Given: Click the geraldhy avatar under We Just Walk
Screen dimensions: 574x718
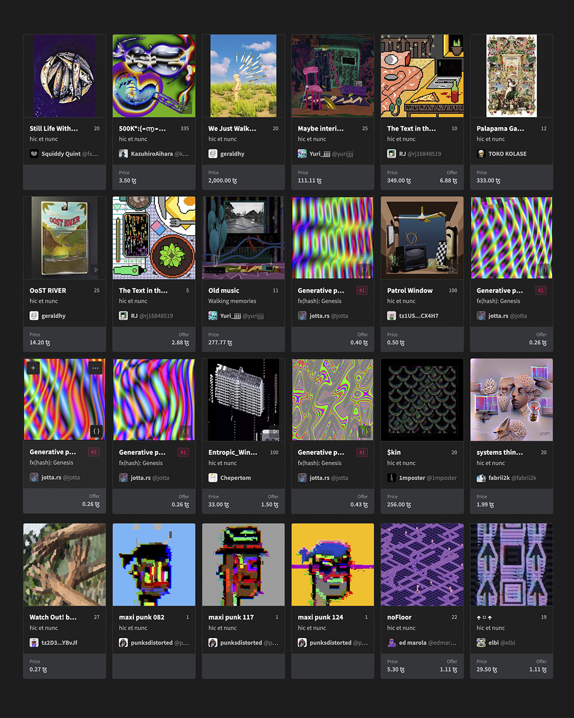Looking at the screenshot, I should [213, 154].
